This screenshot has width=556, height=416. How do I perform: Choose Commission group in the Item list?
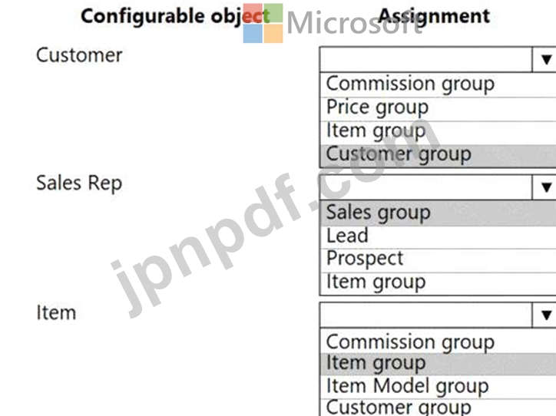(x=410, y=342)
